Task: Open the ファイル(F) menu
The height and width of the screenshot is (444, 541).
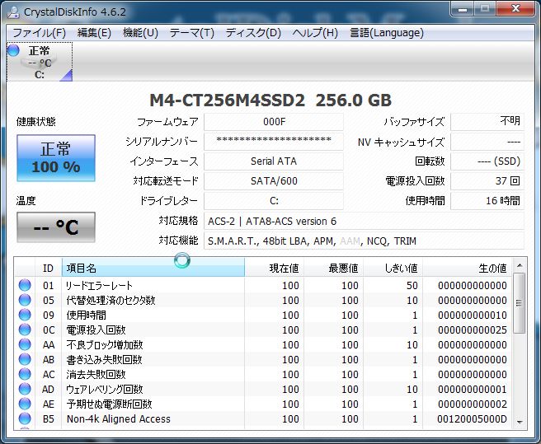Action: click(x=39, y=33)
